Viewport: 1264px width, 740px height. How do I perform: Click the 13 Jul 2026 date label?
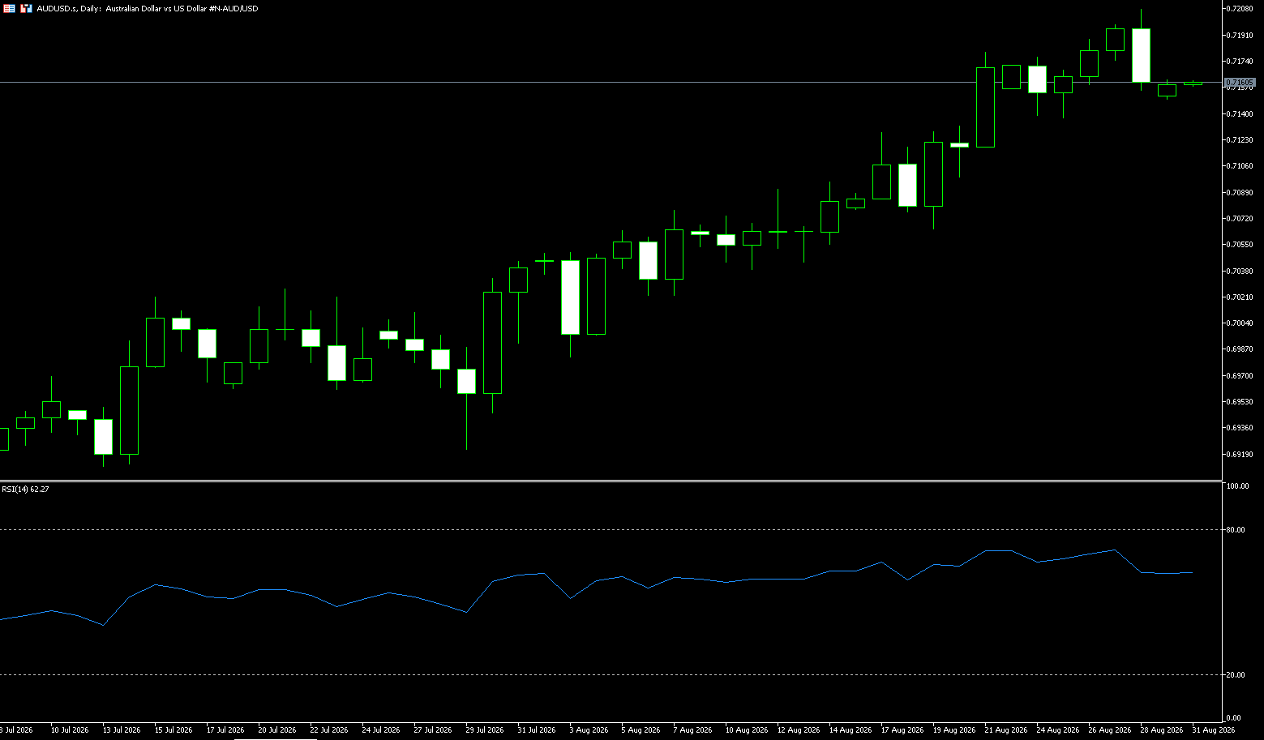click(122, 730)
